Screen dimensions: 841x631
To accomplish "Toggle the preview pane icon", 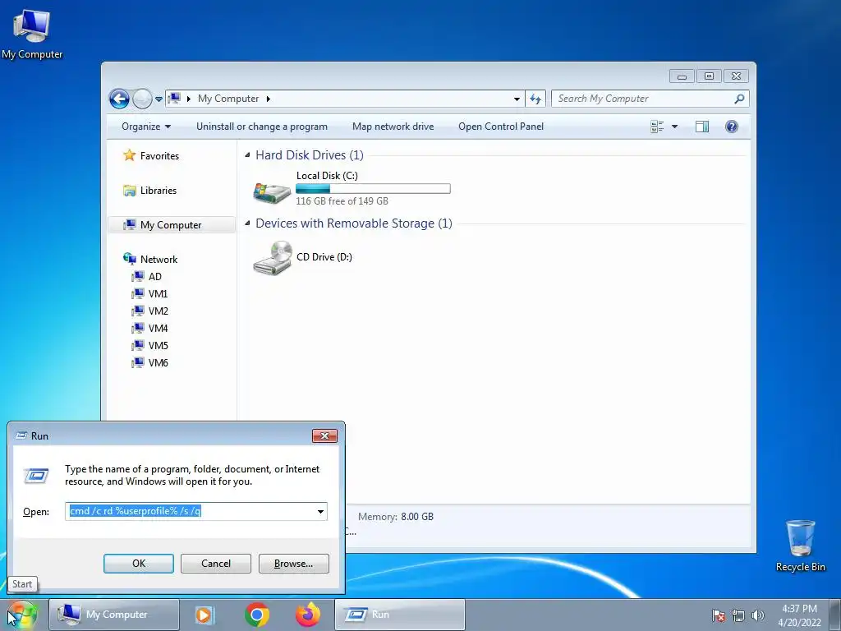I will (702, 127).
